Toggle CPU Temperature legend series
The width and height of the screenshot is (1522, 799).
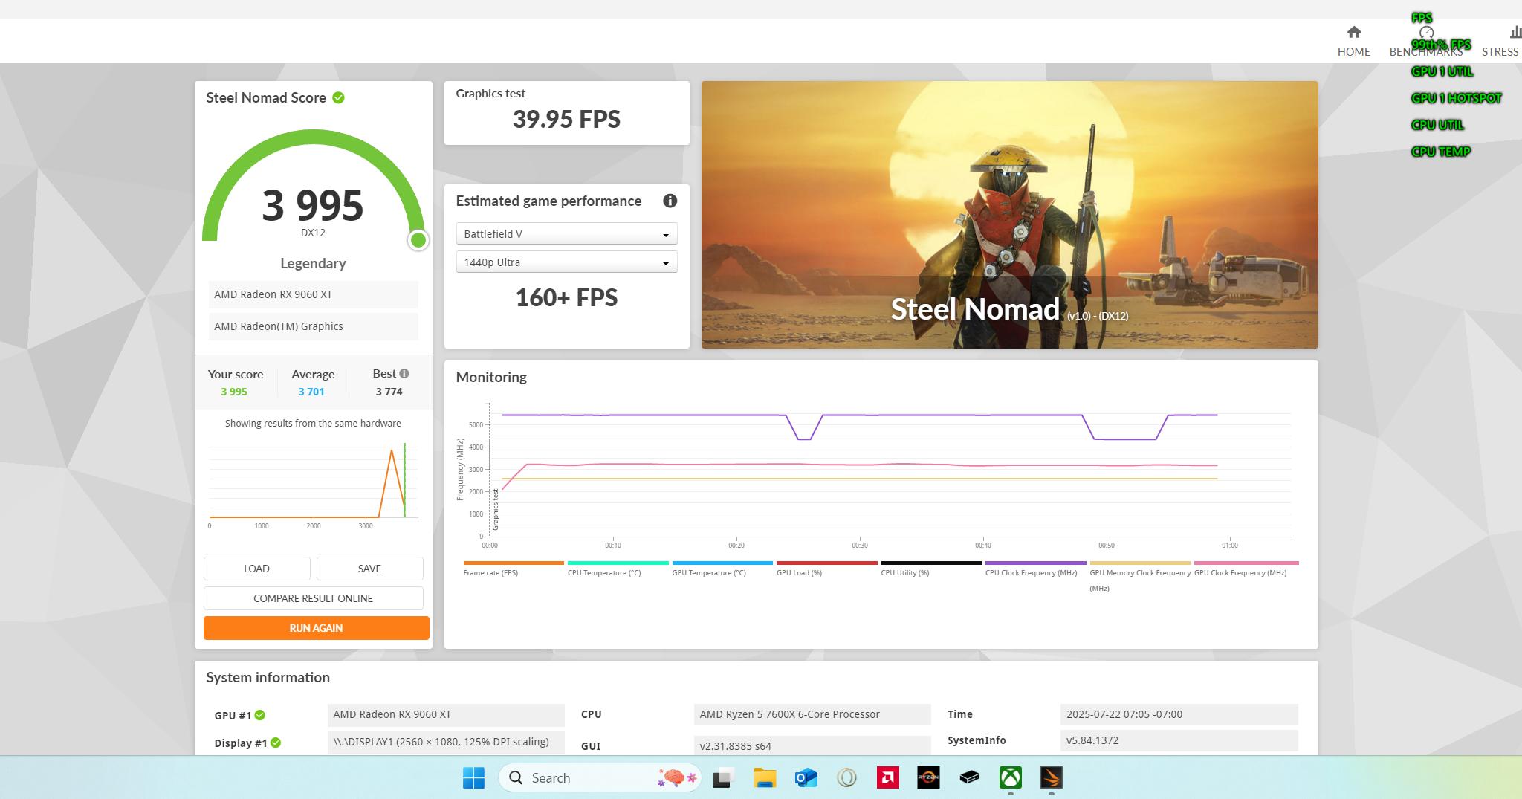point(618,569)
